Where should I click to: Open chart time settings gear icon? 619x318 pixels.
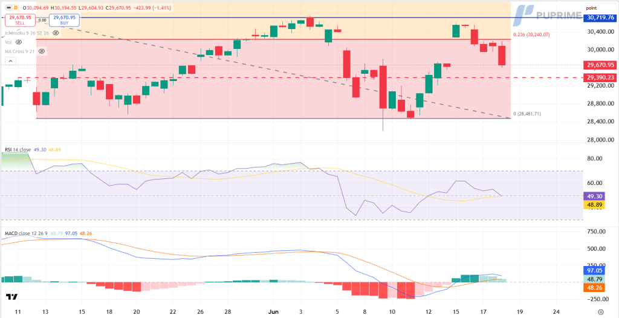pos(601,311)
